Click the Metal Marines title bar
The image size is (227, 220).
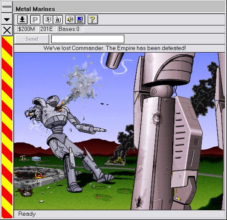pyautogui.click(x=120, y=9)
